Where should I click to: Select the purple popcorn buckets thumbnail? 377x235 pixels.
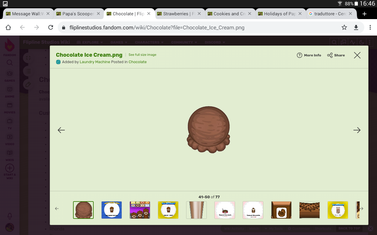(x=140, y=210)
